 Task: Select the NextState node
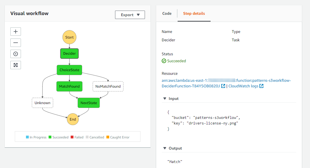89,103
